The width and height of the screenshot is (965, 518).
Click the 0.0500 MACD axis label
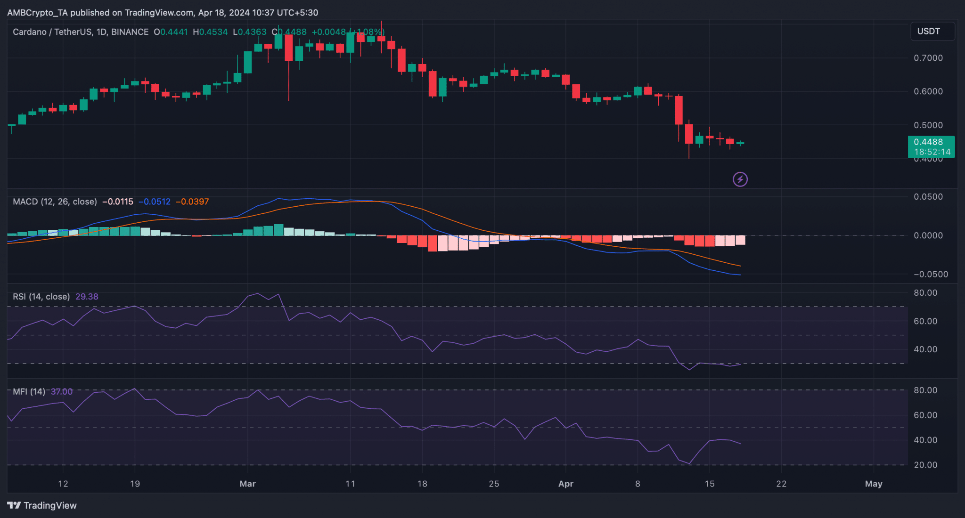click(x=928, y=197)
